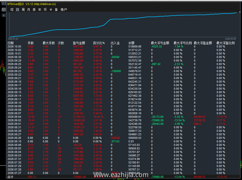Click the 500000 deposit value
The image size is (242, 180).
[115, 138]
